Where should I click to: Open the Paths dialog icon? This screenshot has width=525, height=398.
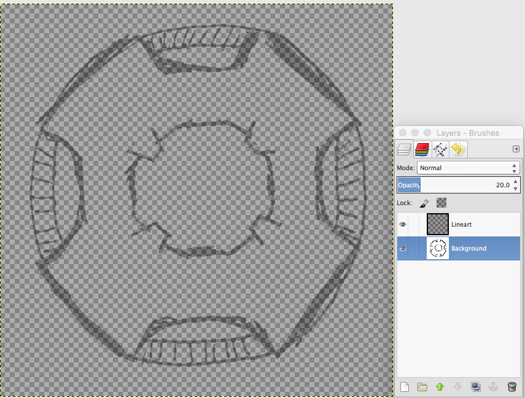click(x=440, y=149)
